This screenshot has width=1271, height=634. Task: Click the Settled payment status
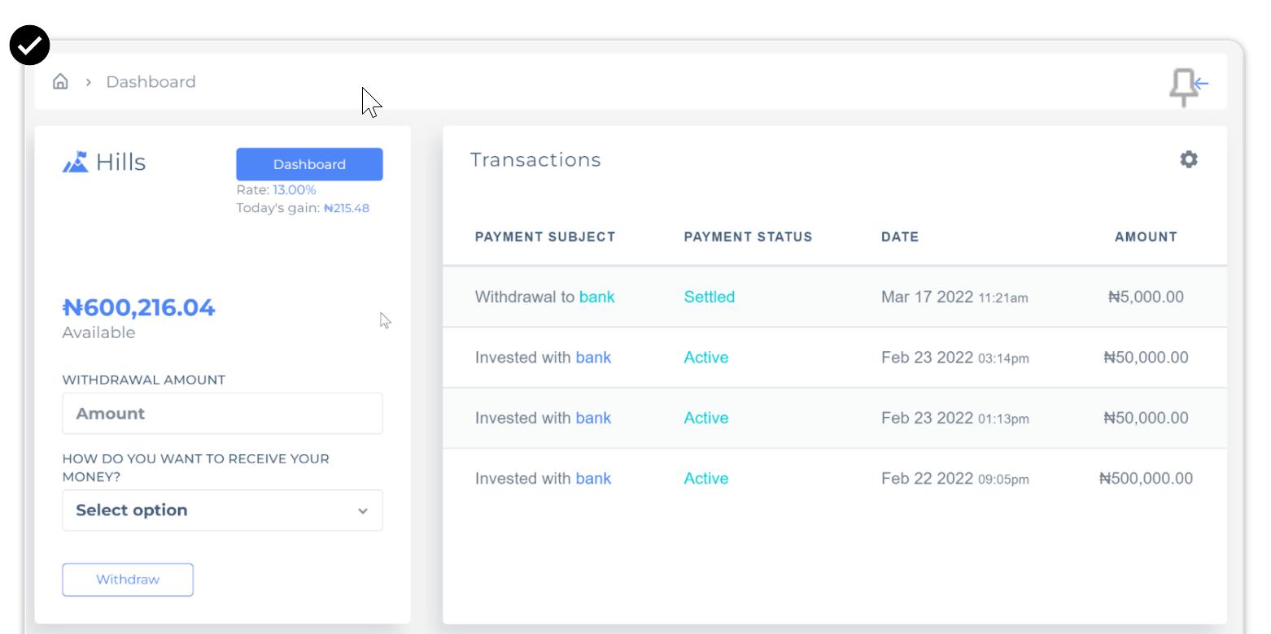pyautogui.click(x=709, y=297)
